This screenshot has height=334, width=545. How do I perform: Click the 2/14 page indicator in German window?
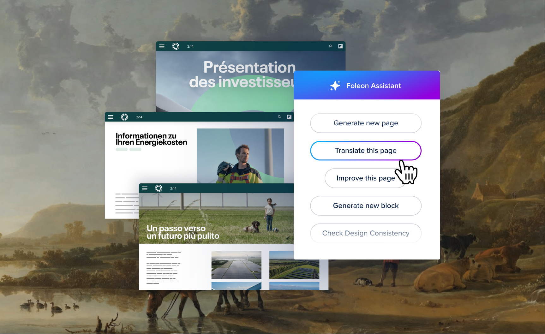coord(139,117)
